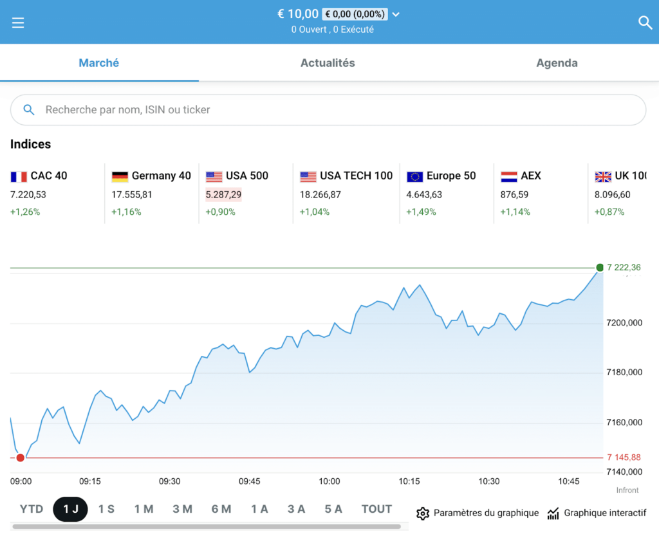Switch to the Actualités tab
This screenshot has width=659, height=536.
click(328, 63)
